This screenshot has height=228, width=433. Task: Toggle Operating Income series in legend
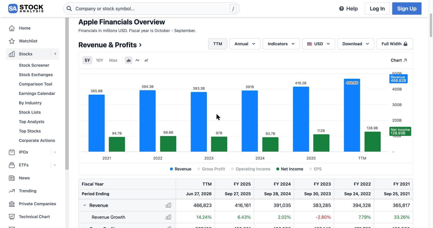[251, 169]
